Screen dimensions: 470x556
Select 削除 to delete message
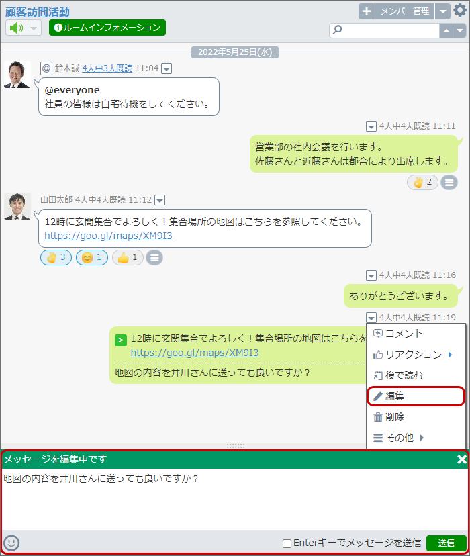416,417
